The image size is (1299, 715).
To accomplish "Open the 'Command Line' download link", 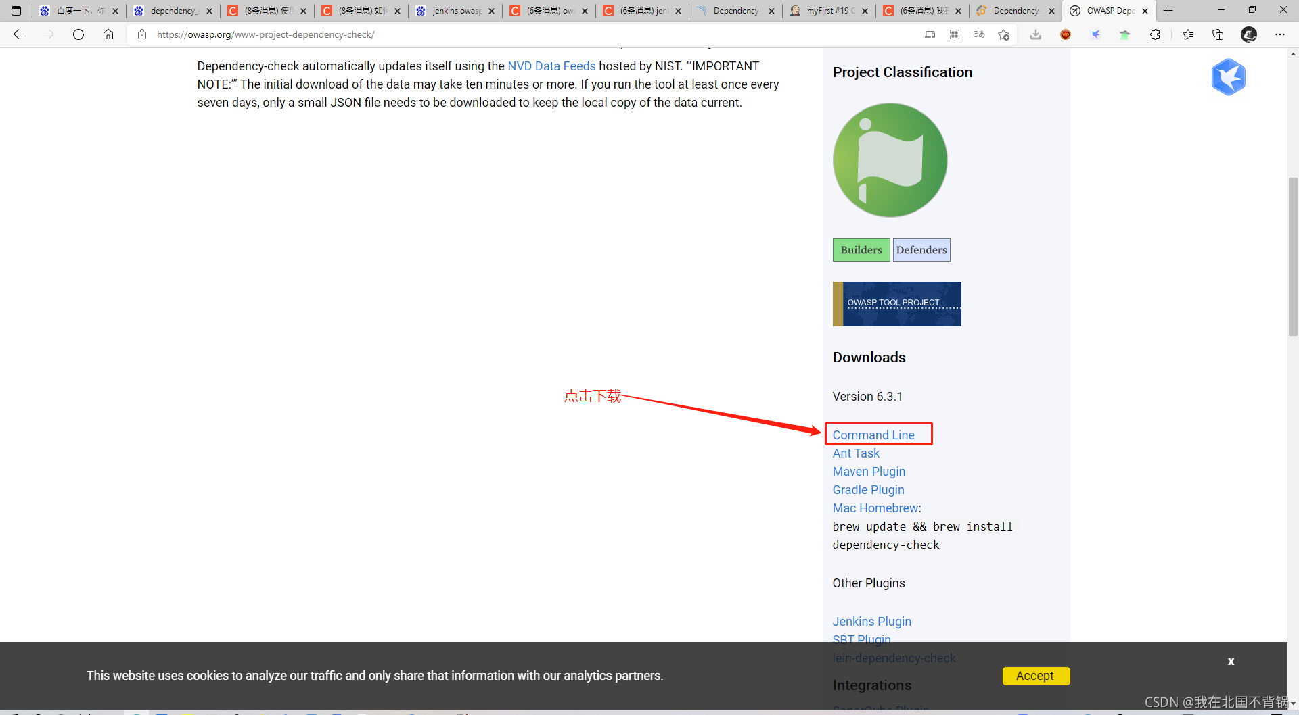I will 874,435.
